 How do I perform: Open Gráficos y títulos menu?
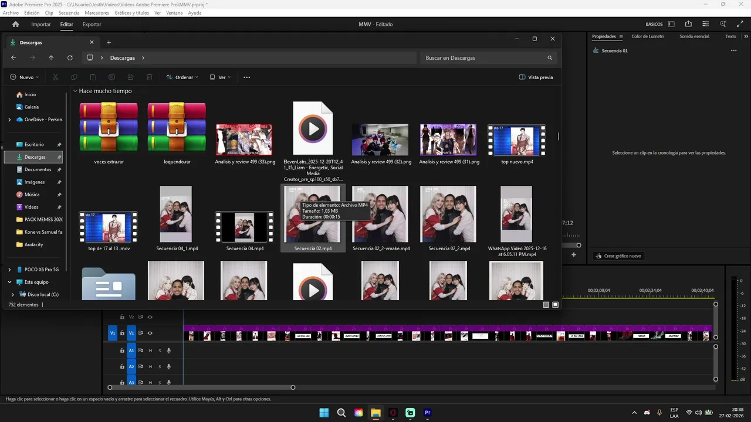[131, 13]
